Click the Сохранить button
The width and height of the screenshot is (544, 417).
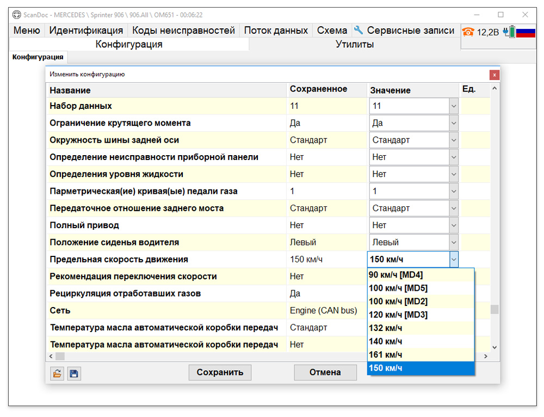(x=220, y=372)
